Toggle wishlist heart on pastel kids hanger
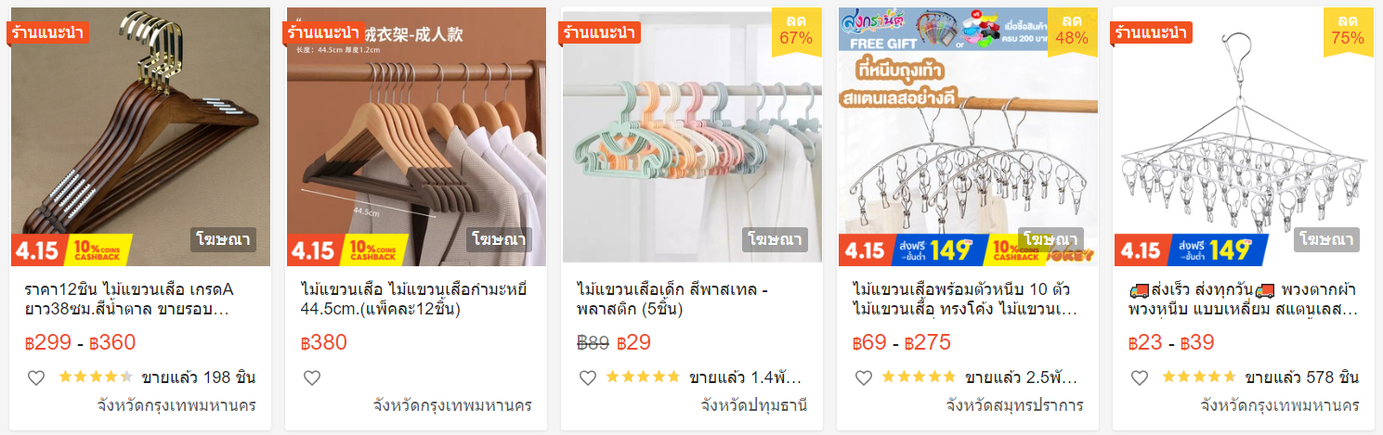The height and width of the screenshot is (435, 1383). pos(587,377)
